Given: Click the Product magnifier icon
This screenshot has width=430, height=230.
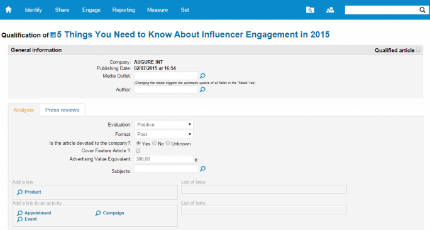Looking at the screenshot, I should tap(19, 192).
